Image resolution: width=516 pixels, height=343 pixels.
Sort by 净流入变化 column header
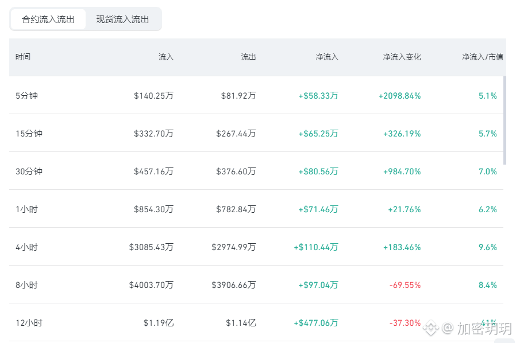[x=402, y=57]
